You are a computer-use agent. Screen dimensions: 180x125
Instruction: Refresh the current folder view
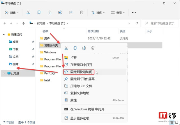pyautogui.click(x=137, y=23)
